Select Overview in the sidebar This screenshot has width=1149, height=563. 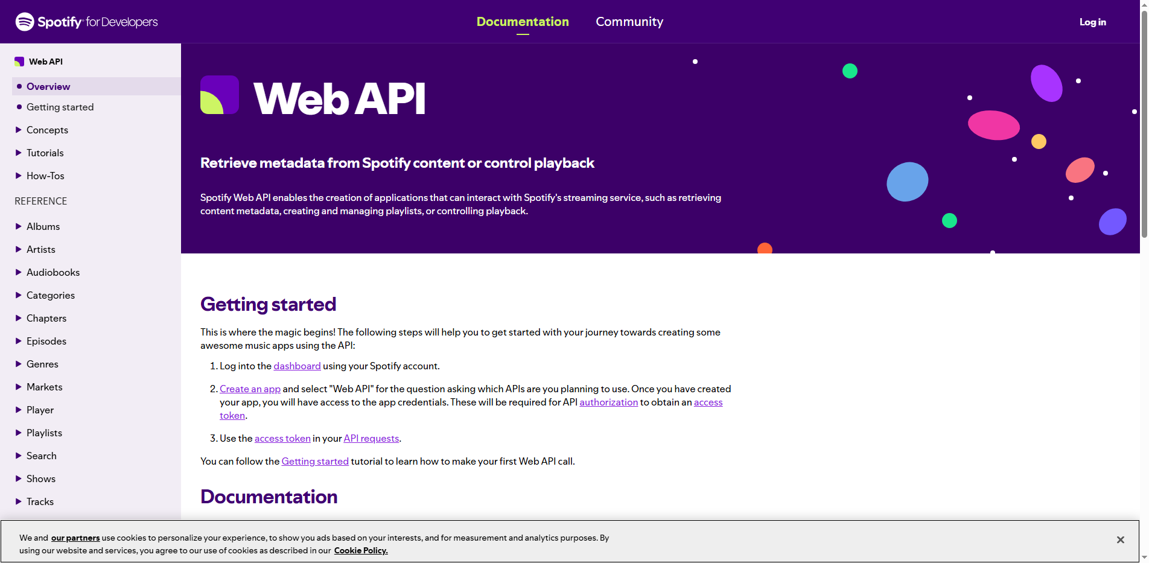click(48, 86)
